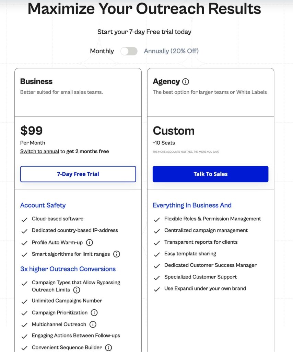The image size is (293, 352).
Task: Select the Monthly billing label
Action: 102,51
